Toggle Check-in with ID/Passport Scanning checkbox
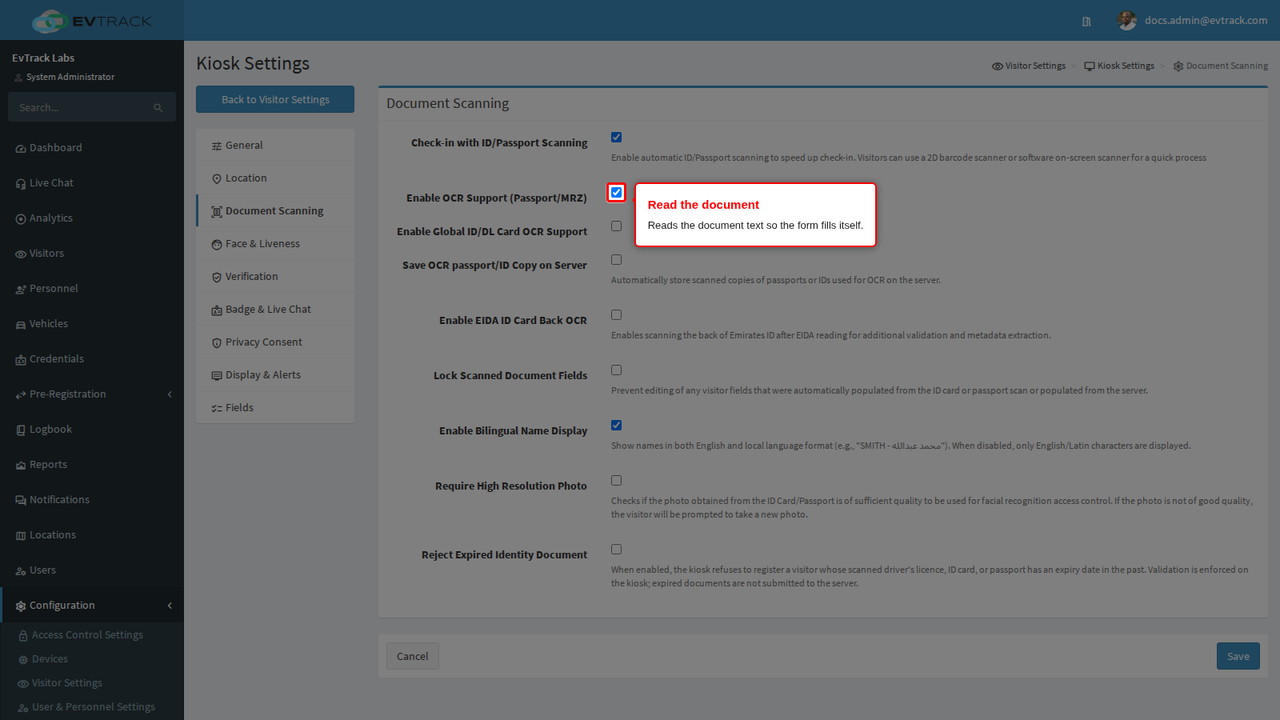Screen dimensions: 1280x720 click(x=616, y=138)
